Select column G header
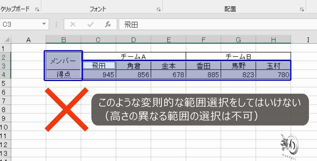Screen dimensions: 317x161 [238, 40]
